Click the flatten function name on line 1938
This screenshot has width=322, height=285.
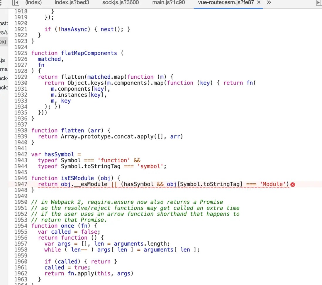[72, 130]
